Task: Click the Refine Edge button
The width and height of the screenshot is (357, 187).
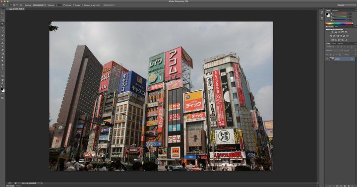Action: 109,5
